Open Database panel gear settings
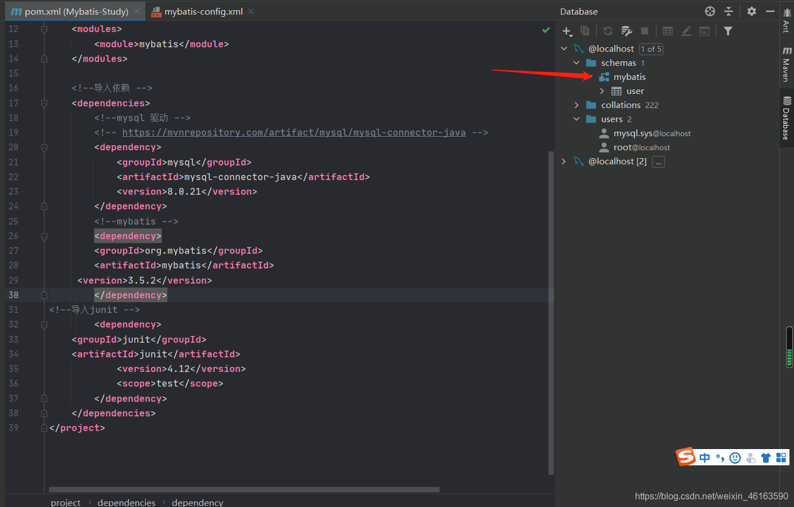Viewport: 794px width, 507px height. coord(752,11)
